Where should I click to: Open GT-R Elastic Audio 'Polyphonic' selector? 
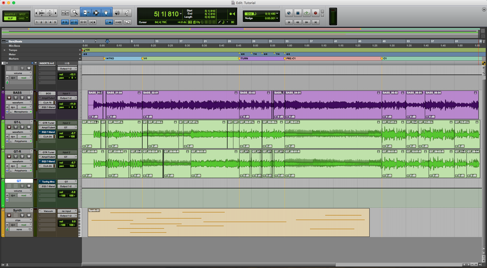[x=21, y=171]
